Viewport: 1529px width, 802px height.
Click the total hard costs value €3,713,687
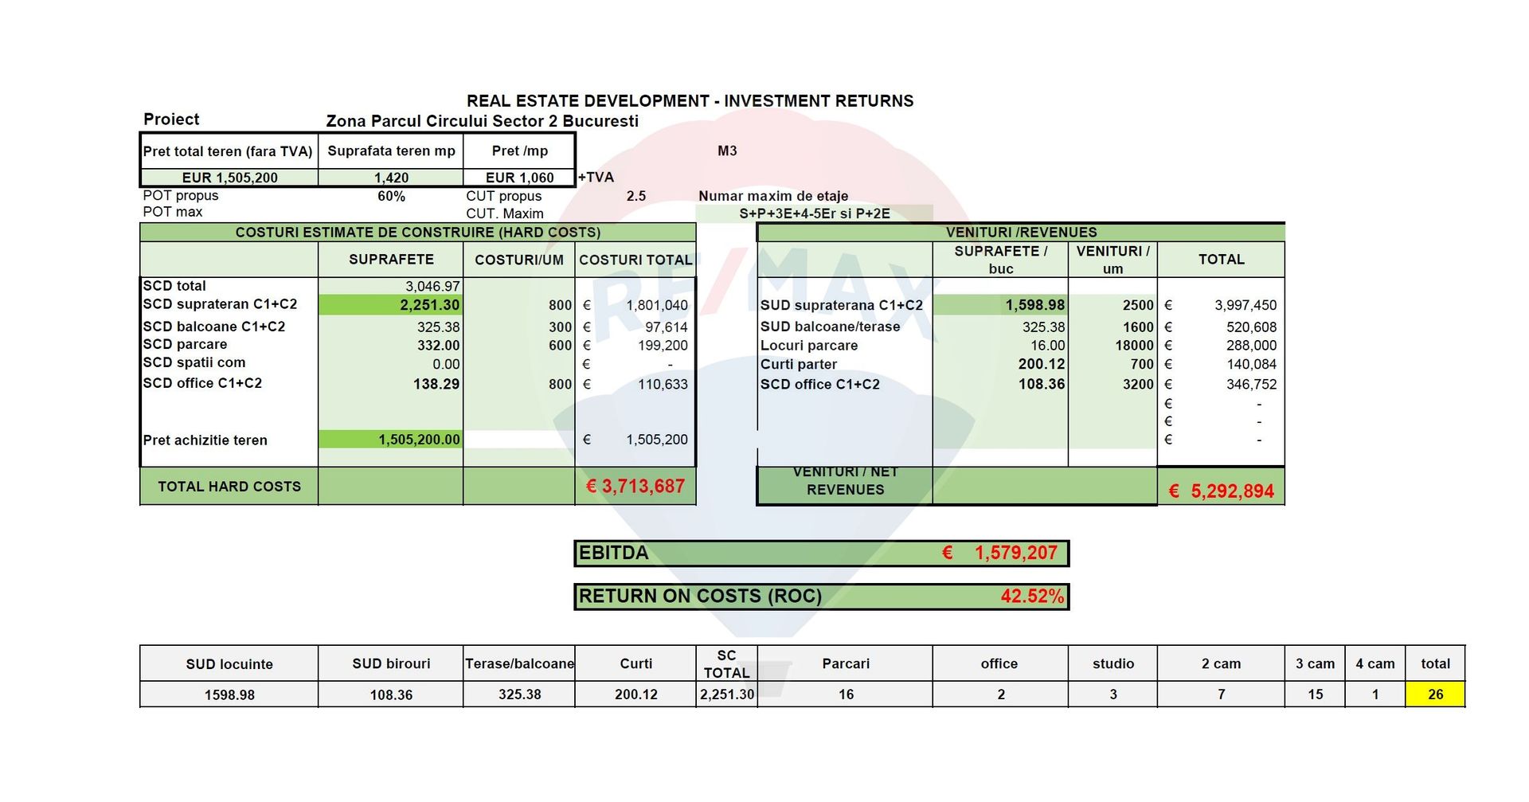[x=635, y=487]
